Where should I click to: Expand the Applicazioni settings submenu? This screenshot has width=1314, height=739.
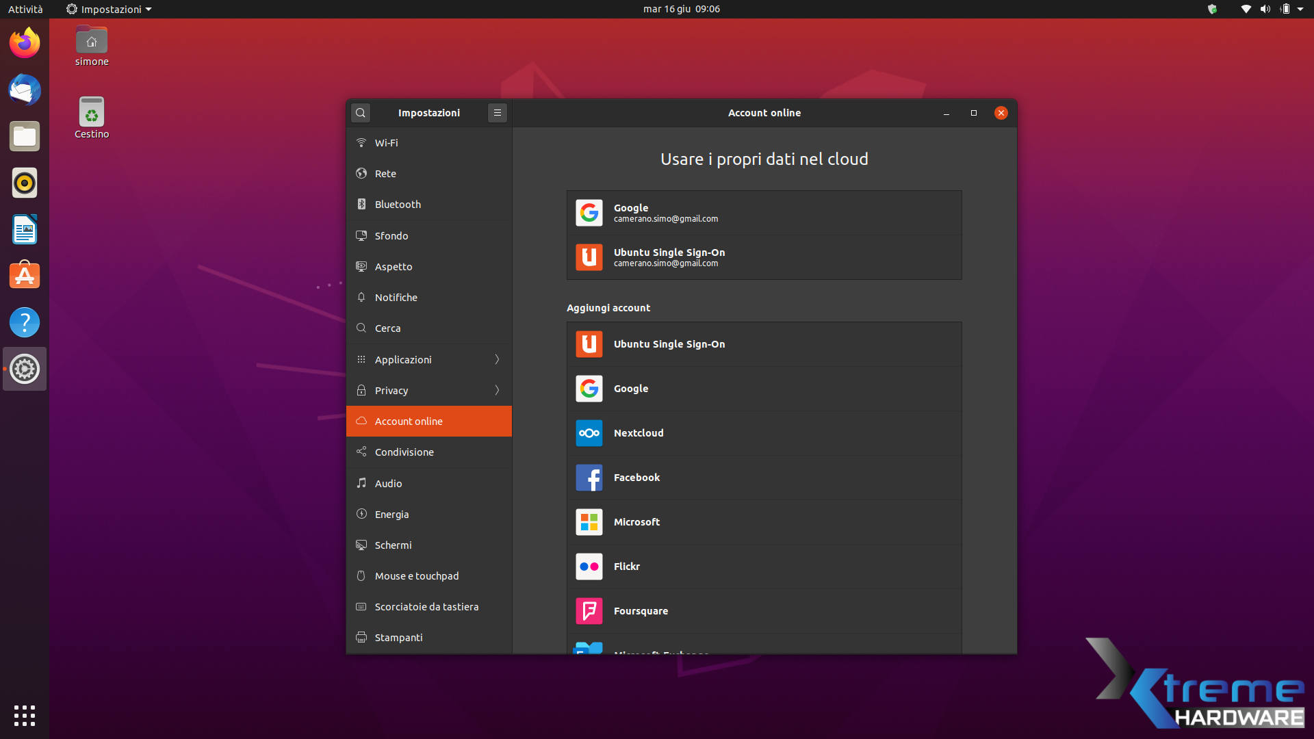coord(429,360)
